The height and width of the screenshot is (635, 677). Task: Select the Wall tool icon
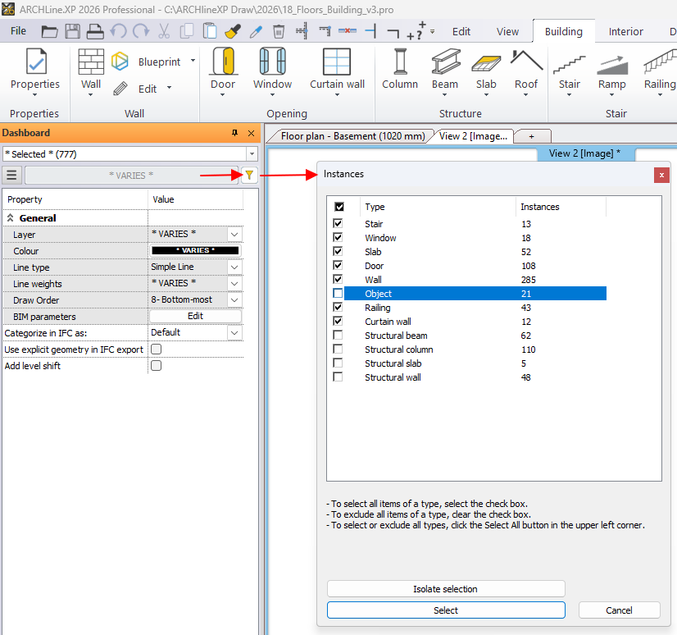click(91, 63)
